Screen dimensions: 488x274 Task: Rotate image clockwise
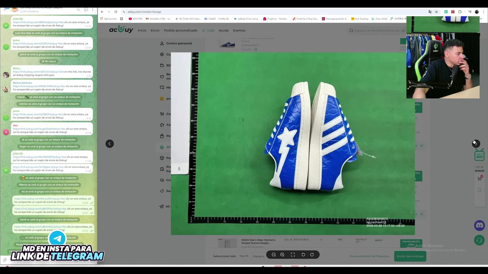[312, 255]
